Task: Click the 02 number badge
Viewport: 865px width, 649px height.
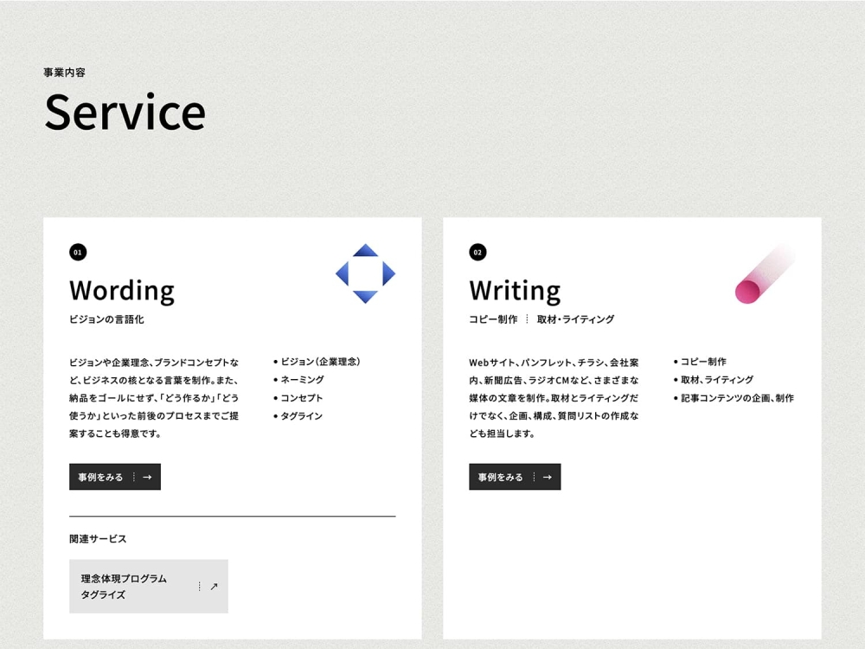Action: (x=477, y=253)
